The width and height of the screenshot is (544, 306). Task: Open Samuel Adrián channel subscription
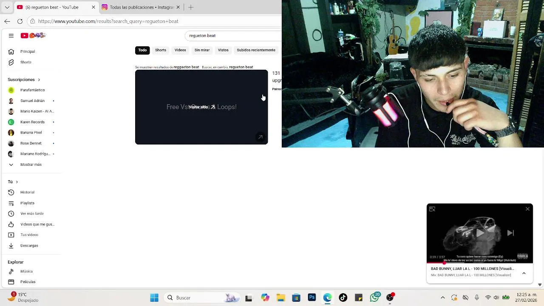coord(31,101)
